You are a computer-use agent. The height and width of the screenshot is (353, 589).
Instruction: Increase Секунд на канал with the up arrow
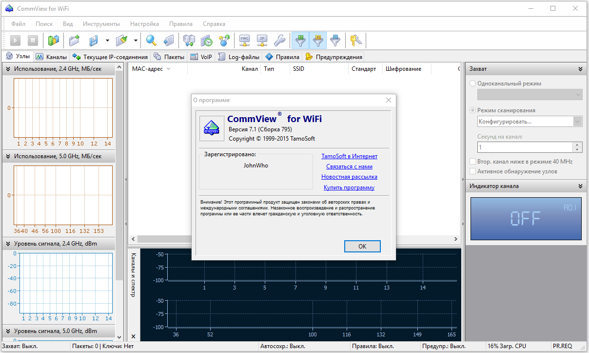[578, 145]
